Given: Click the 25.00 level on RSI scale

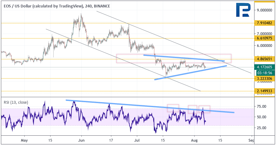Looking at the screenshot, I should [261, 128].
